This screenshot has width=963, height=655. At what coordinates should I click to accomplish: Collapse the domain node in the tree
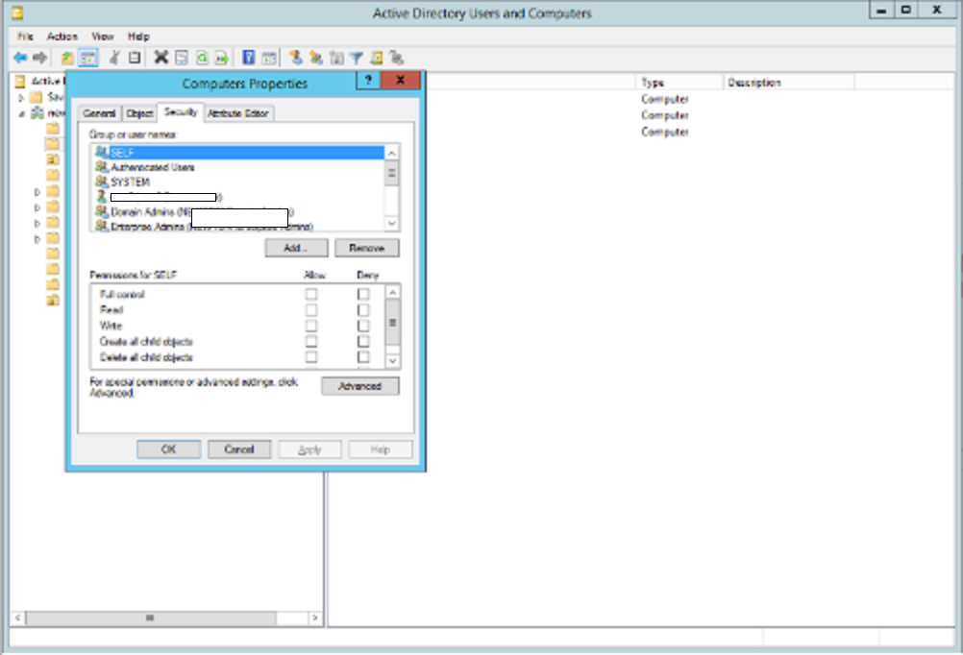coord(19,112)
